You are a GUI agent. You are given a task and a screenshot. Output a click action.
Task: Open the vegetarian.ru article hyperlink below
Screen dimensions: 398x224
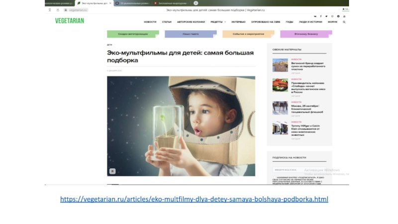[x=194, y=199]
